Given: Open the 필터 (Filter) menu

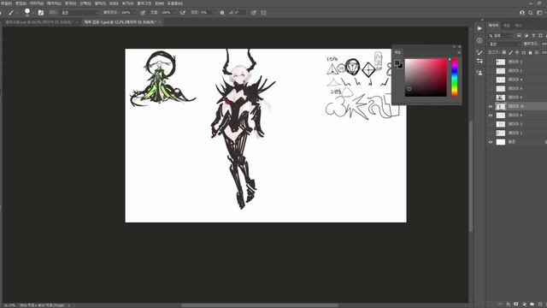Looking at the screenshot, I should pyautogui.click(x=100, y=3).
